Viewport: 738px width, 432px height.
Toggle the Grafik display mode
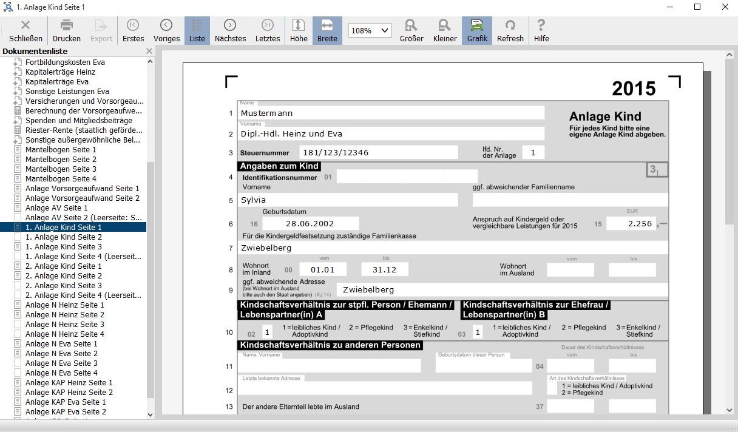click(477, 30)
